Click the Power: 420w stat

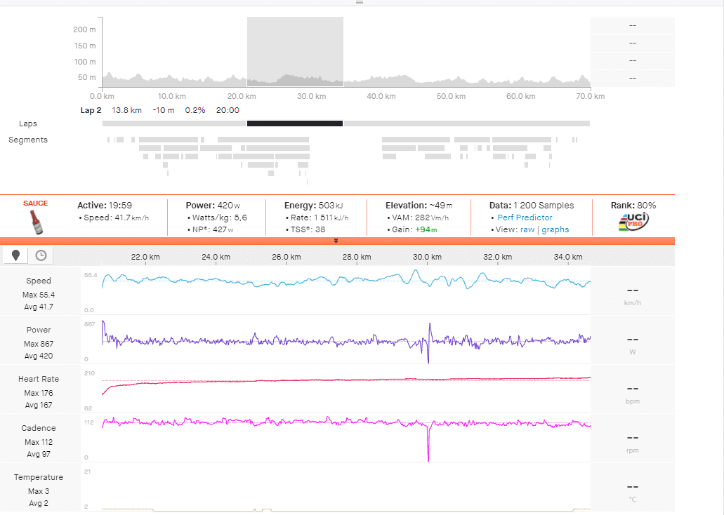(213, 206)
